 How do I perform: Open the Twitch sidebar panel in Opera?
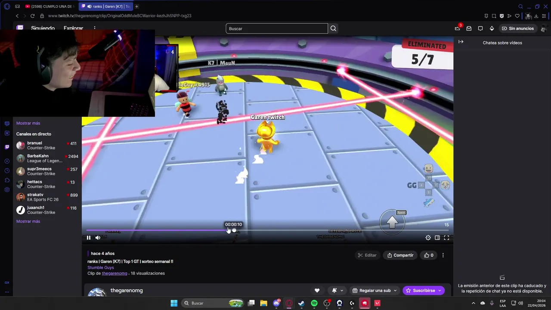pyautogui.click(x=7, y=147)
